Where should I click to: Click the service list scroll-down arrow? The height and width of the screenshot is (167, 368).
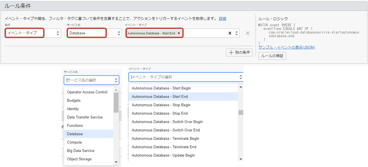(x=116, y=162)
